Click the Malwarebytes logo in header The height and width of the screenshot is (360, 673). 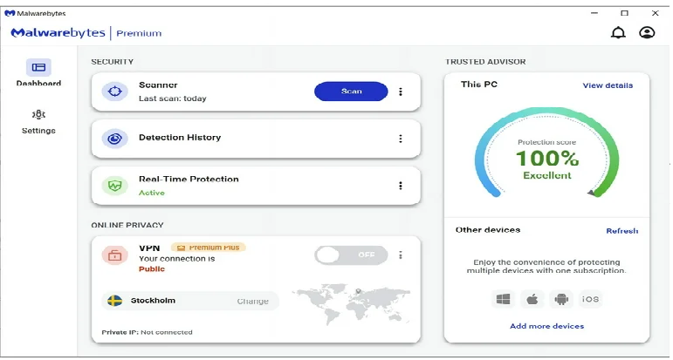click(58, 33)
